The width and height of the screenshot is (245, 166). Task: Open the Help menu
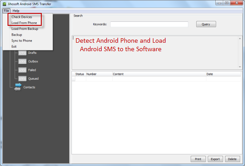click(x=16, y=11)
